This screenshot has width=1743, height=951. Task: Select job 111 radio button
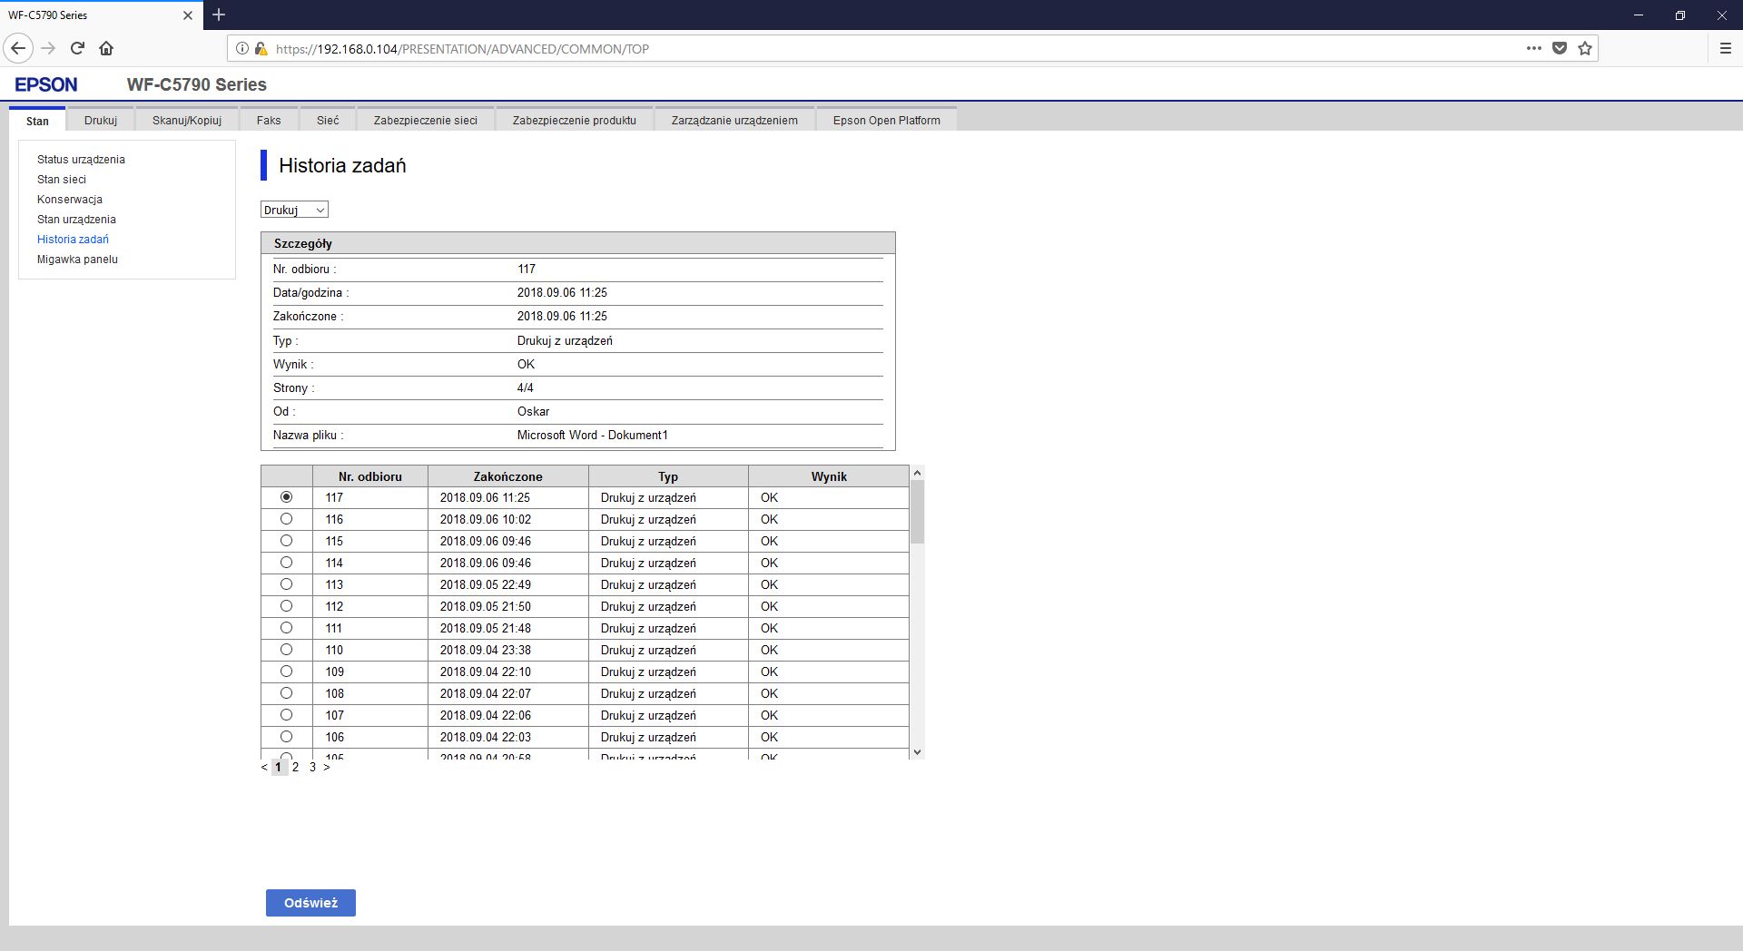point(287,628)
